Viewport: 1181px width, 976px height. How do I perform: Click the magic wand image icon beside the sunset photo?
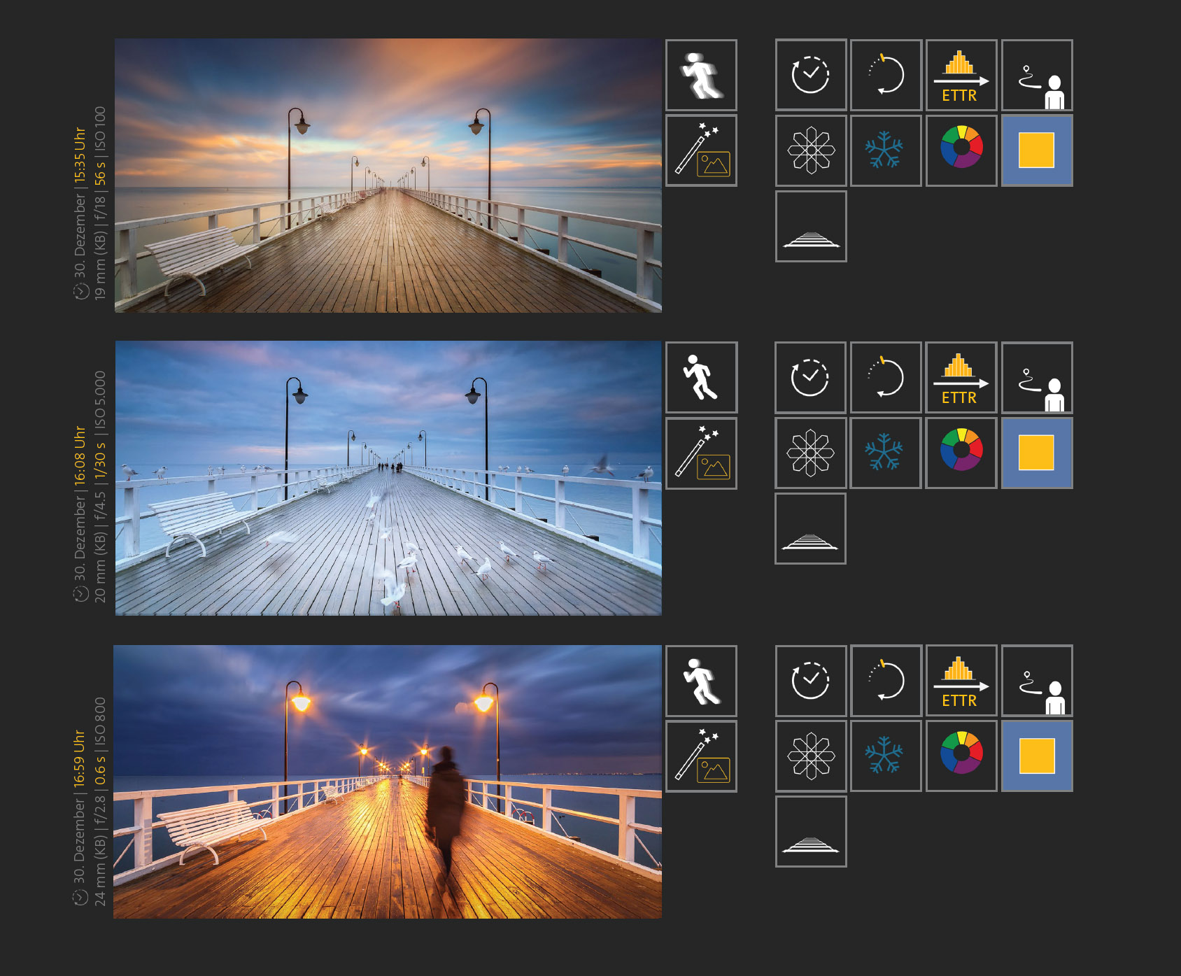pos(701,150)
